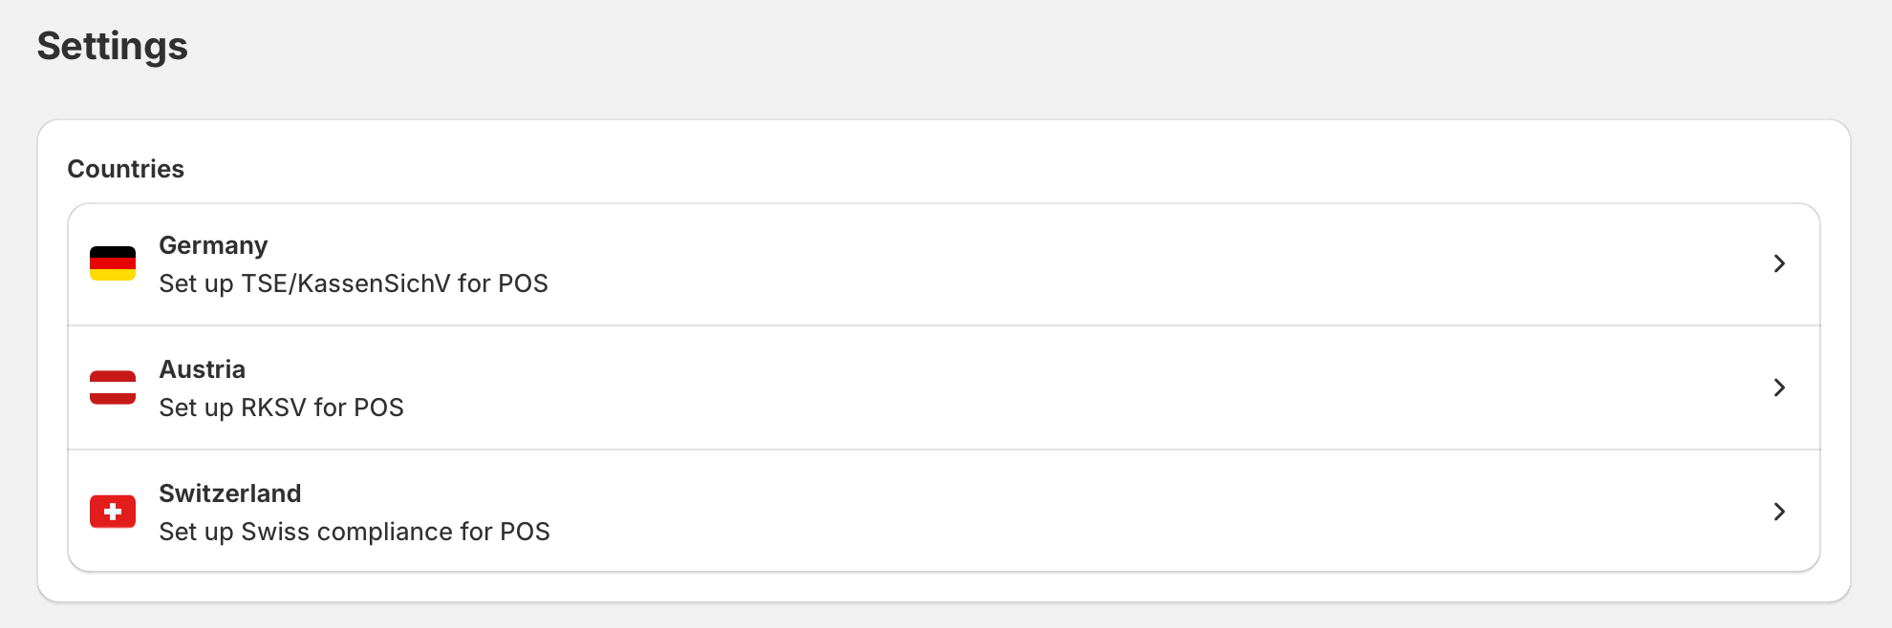Viewport: 1892px width, 628px height.
Task: Click the middle of the Switzerland list row
Action: click(x=944, y=512)
